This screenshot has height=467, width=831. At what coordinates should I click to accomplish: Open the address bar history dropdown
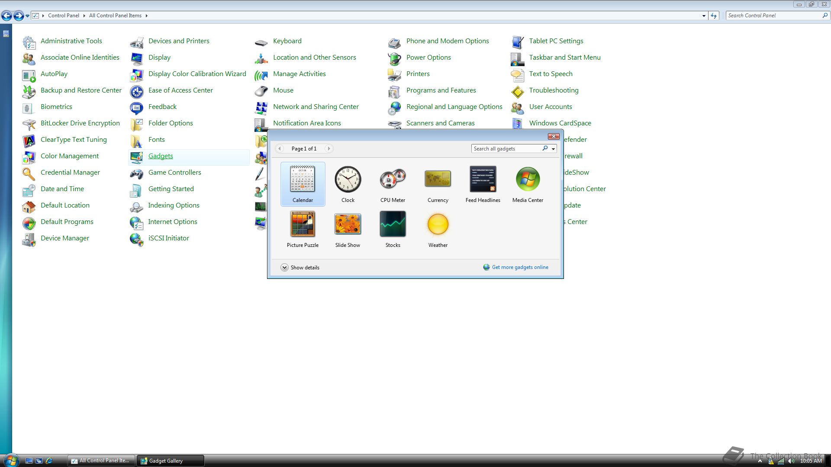pyautogui.click(x=704, y=16)
